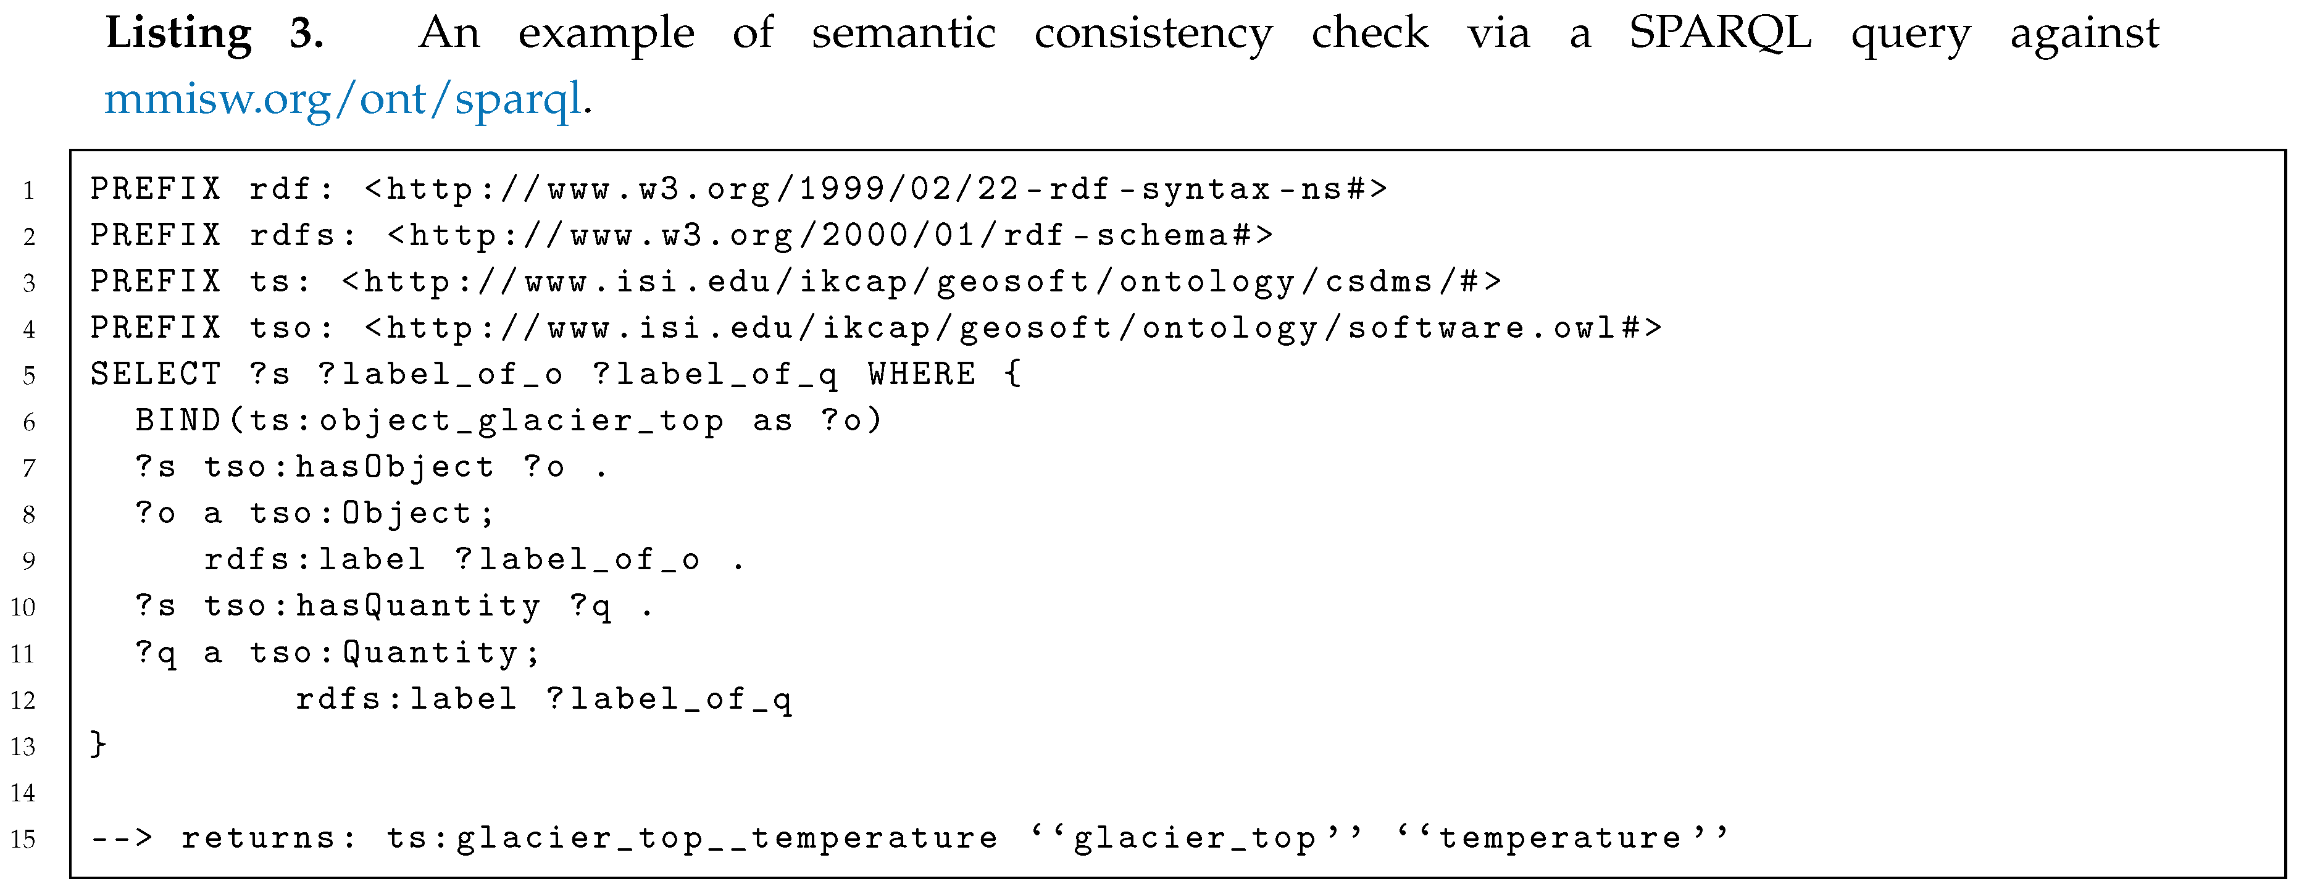2299x889 pixels.
Task: Click the closing brace on line 13
Action: point(98,745)
